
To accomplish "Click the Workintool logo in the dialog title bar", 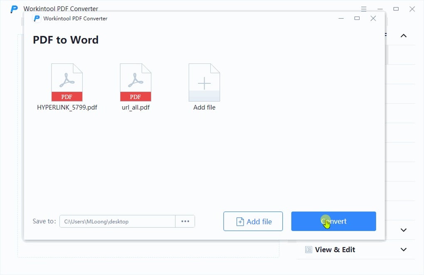I will tap(36, 18).
